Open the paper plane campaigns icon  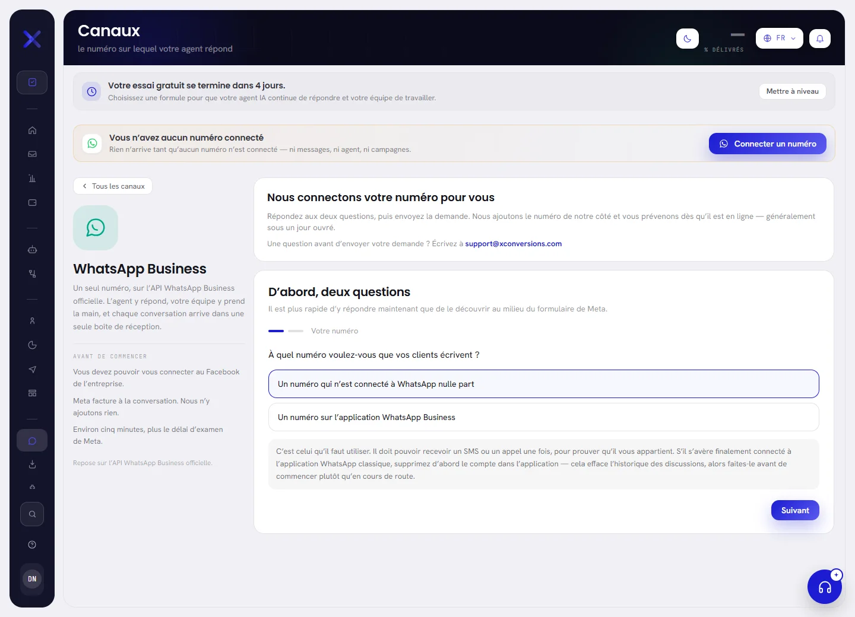[x=32, y=369]
